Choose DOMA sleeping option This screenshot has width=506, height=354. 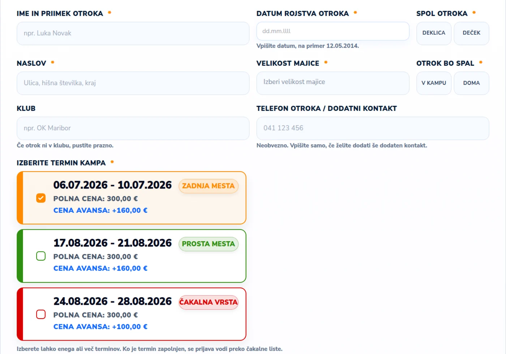pos(471,83)
